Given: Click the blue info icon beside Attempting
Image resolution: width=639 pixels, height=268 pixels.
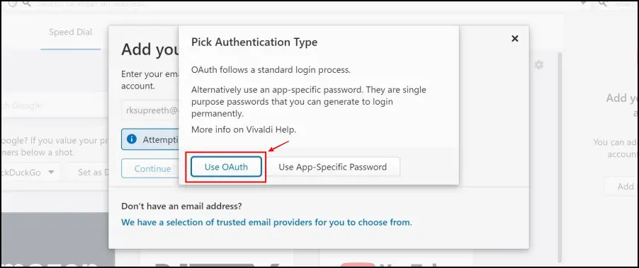Looking at the screenshot, I should coord(131,139).
